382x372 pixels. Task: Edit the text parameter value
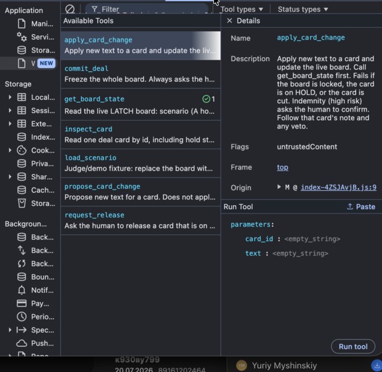300,253
